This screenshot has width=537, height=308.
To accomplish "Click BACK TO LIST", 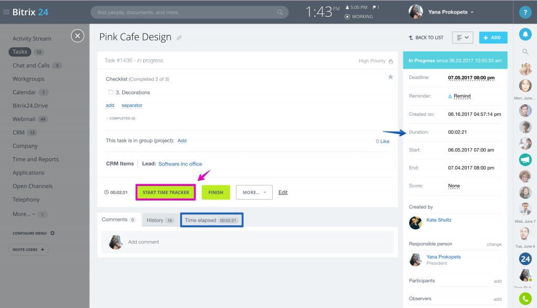I will tap(426, 38).
